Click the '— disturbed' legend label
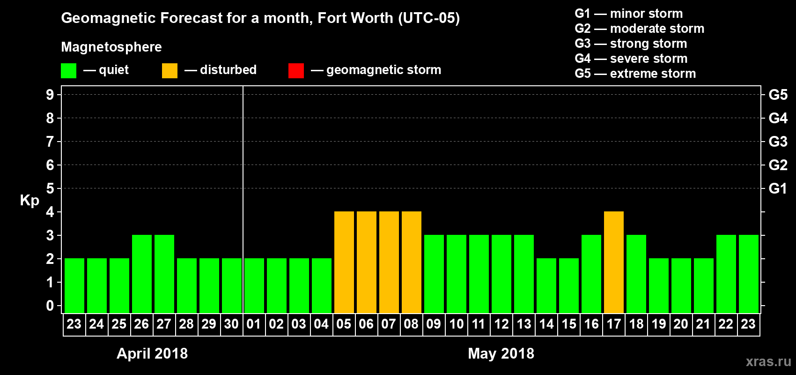Screen dimensions: 796x375 point(221,70)
